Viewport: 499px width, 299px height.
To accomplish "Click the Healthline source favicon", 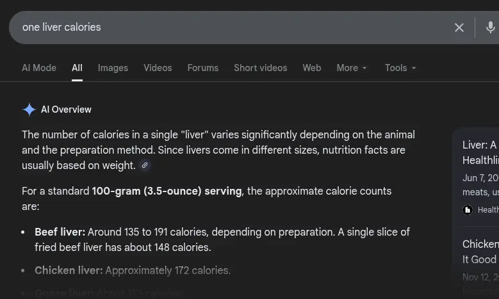I will coord(468,209).
